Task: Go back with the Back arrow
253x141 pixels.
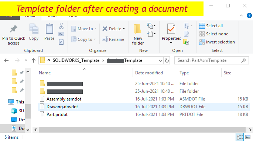Action: 6,60
